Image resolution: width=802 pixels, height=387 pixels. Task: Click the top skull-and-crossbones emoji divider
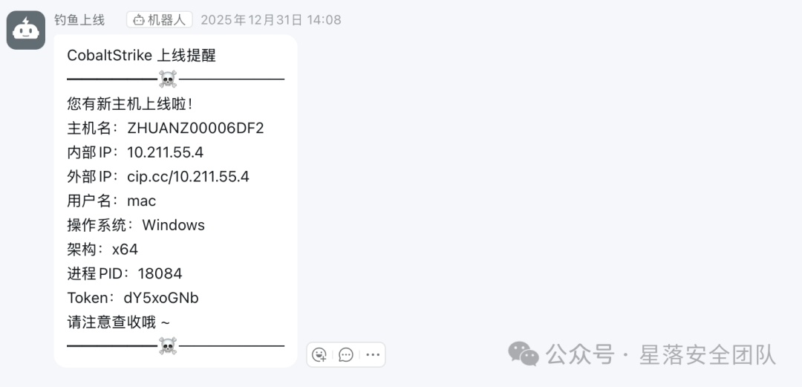pos(168,79)
